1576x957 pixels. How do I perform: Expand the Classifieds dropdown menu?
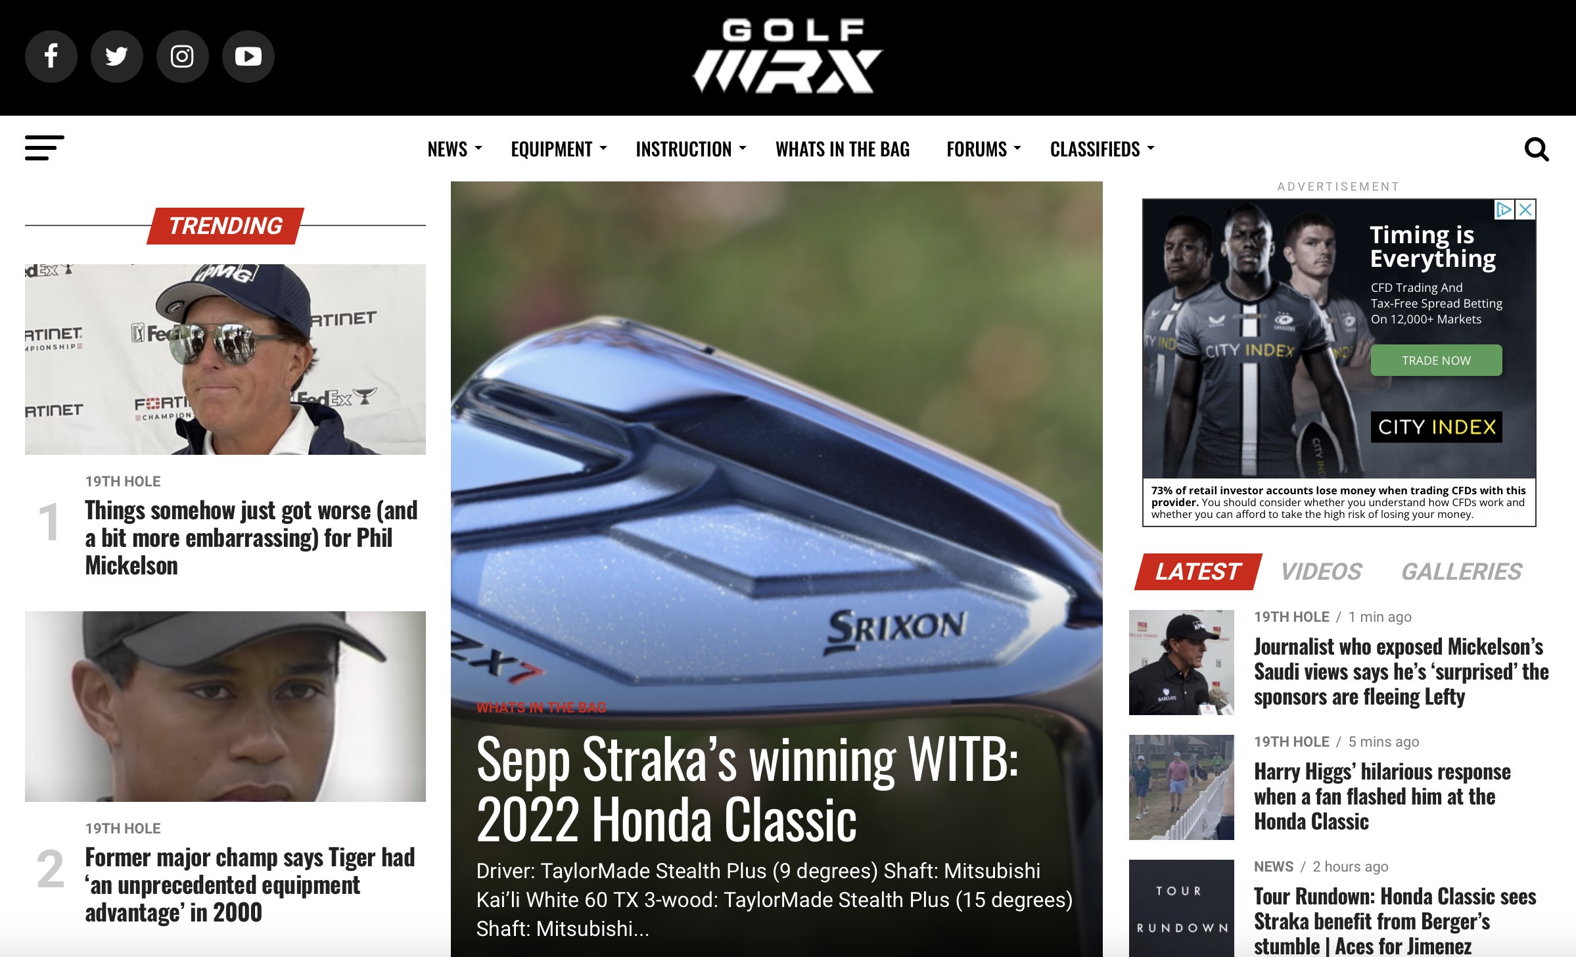[x=1103, y=149]
